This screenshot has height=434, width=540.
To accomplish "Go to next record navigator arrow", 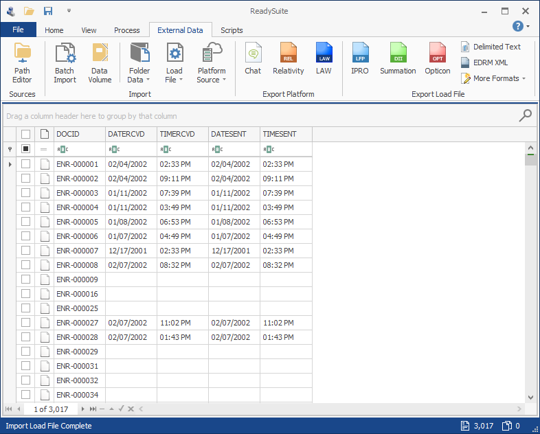I will [82, 409].
